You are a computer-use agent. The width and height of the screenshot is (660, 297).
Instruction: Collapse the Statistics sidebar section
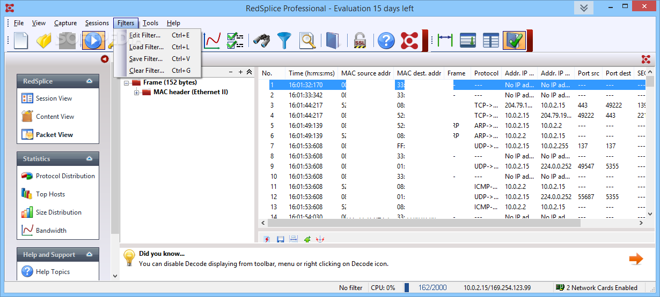[x=89, y=159]
